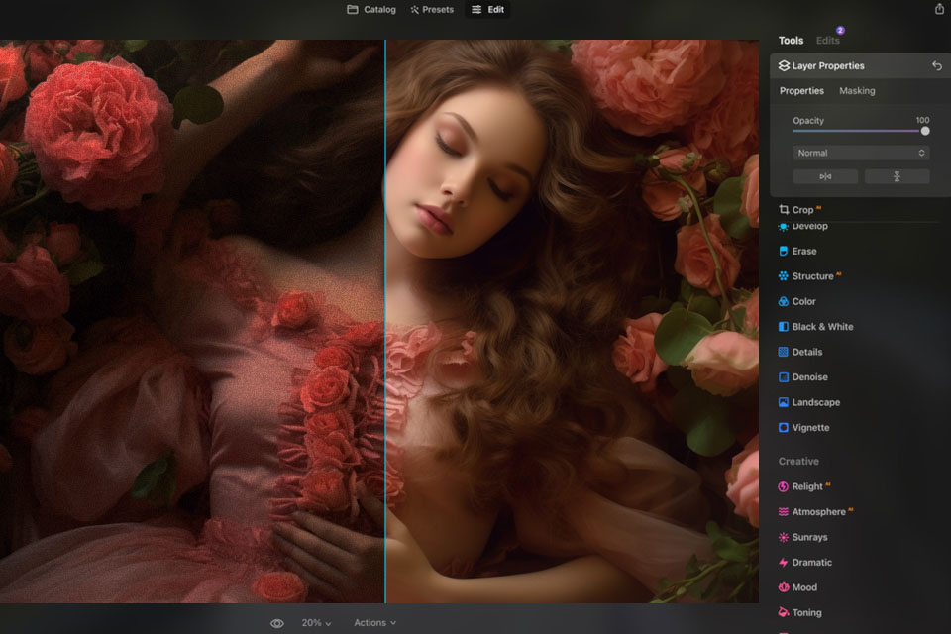The image size is (951, 634).
Task: Click the Opacity value 100
Action: tap(922, 120)
